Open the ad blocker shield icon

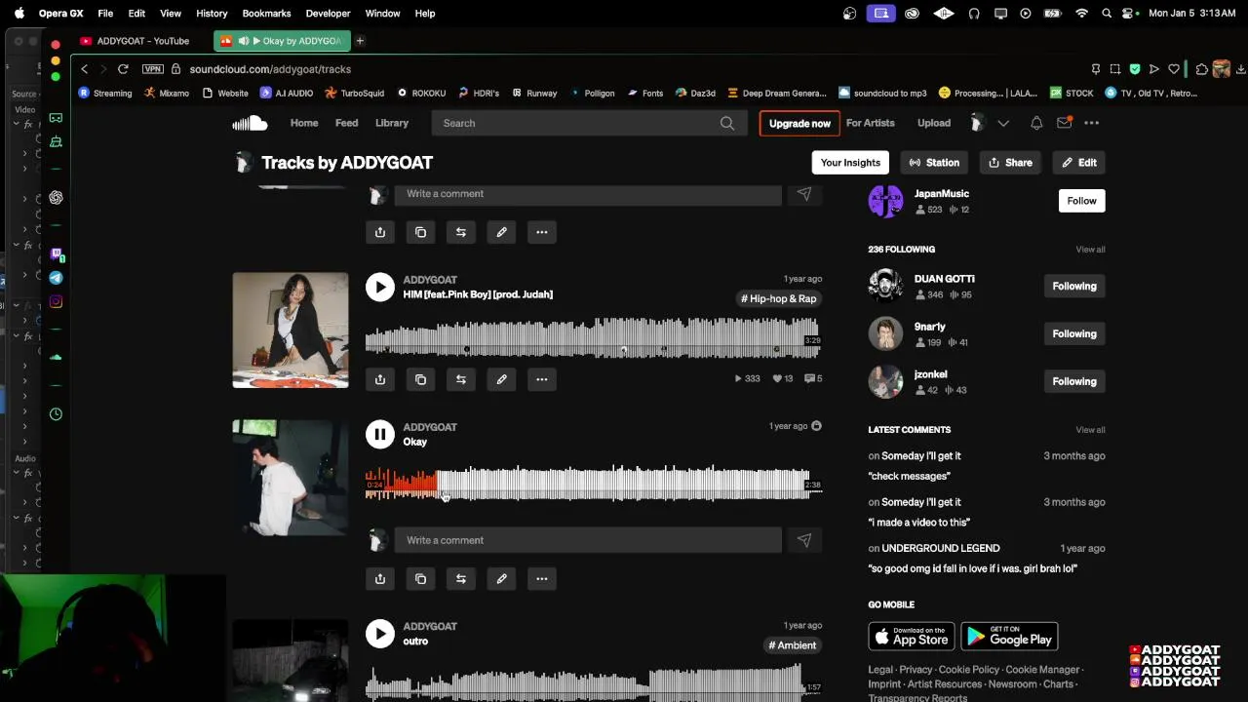(x=1135, y=69)
